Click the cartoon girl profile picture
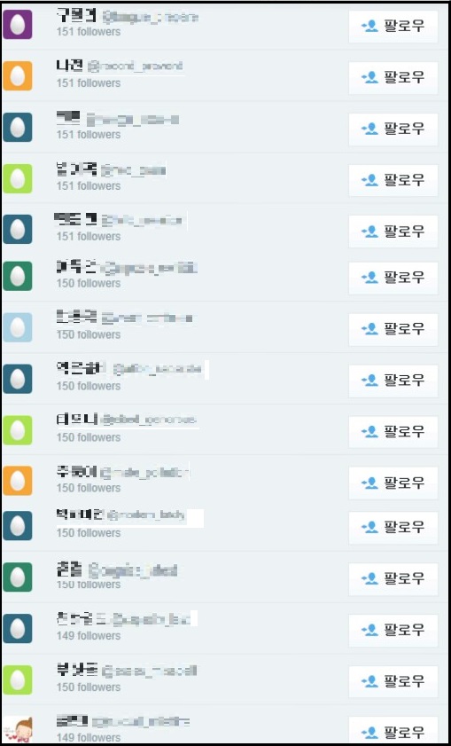This screenshot has height=746, width=451. 18,729
